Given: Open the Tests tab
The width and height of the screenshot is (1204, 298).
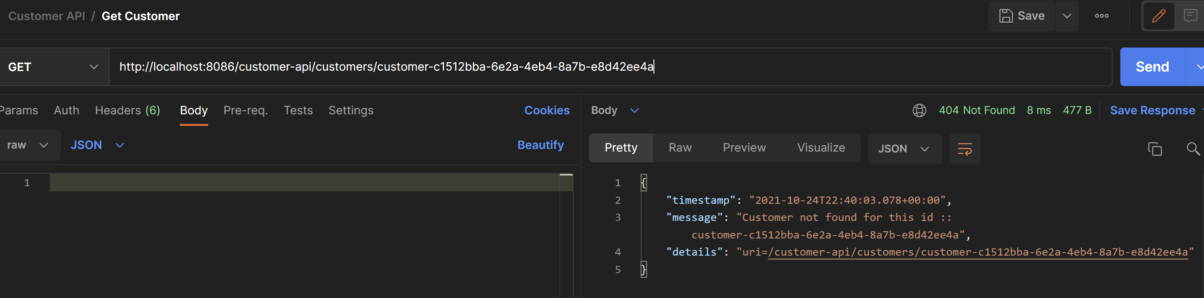Looking at the screenshot, I should pyautogui.click(x=298, y=110).
